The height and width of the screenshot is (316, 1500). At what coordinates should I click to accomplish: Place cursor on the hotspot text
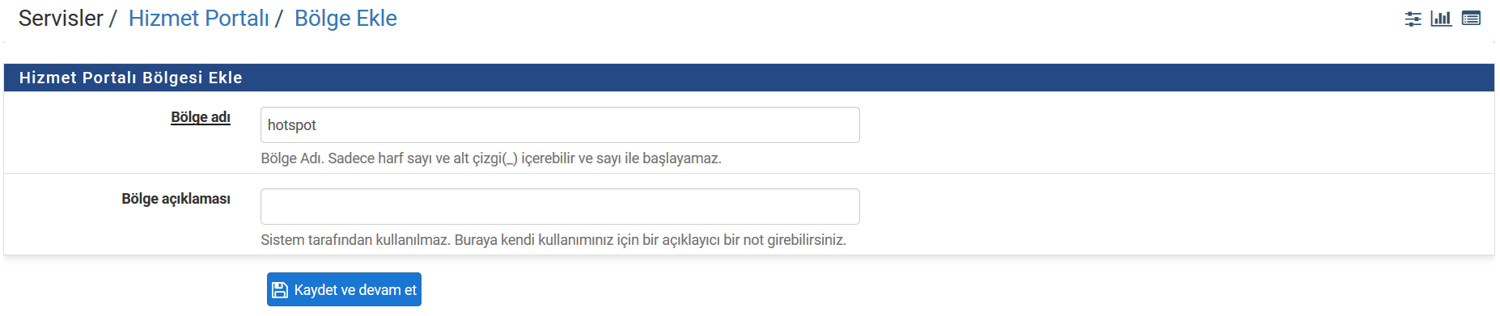click(292, 125)
